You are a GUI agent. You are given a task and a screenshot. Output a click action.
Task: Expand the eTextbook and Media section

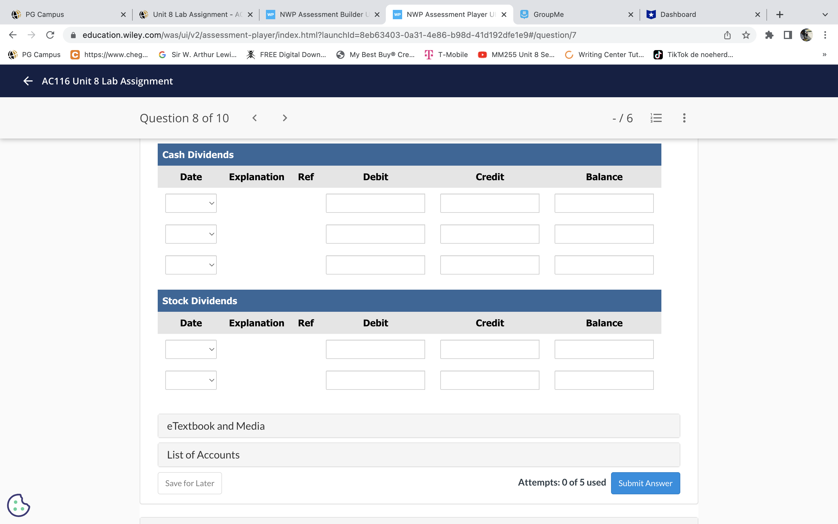tap(418, 426)
